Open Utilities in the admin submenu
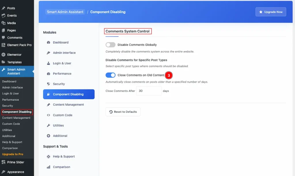This screenshot has height=176, width=295. (x=7, y=130)
